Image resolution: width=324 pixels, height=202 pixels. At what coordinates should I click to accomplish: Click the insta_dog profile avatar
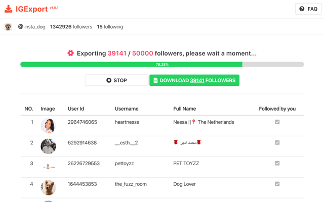(x=8, y=27)
